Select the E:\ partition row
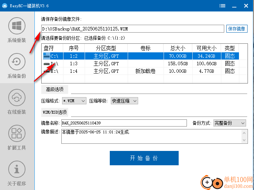 click(x=140, y=71)
